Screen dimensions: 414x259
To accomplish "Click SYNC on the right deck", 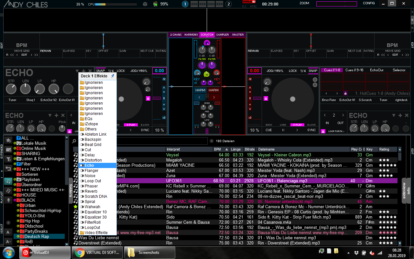I will click(311, 130).
